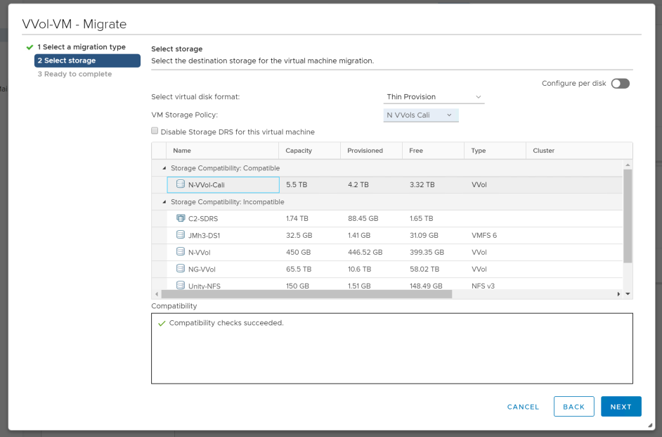This screenshot has height=437, width=662.
Task: Open the virtual disk format dropdown
Action: [x=434, y=97]
